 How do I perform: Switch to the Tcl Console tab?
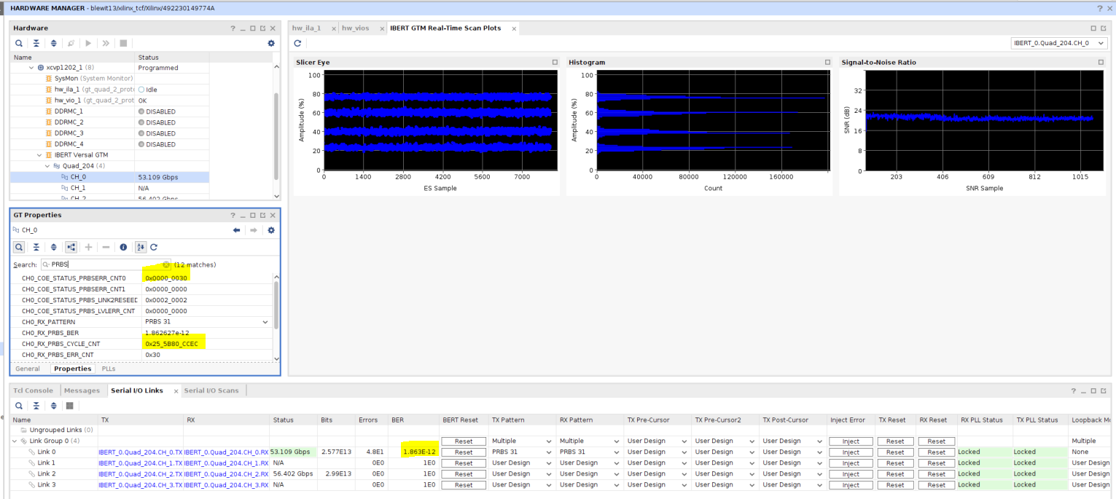[32, 390]
